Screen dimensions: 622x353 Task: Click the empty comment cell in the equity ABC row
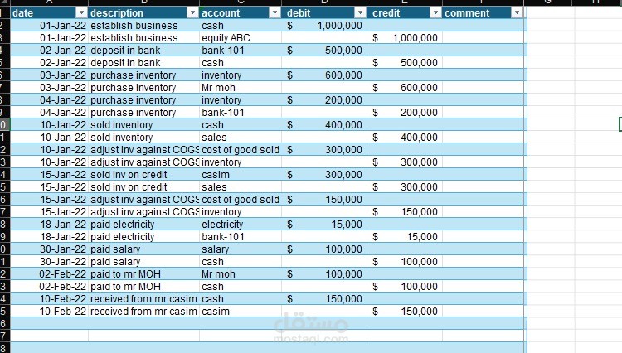tap(483, 37)
